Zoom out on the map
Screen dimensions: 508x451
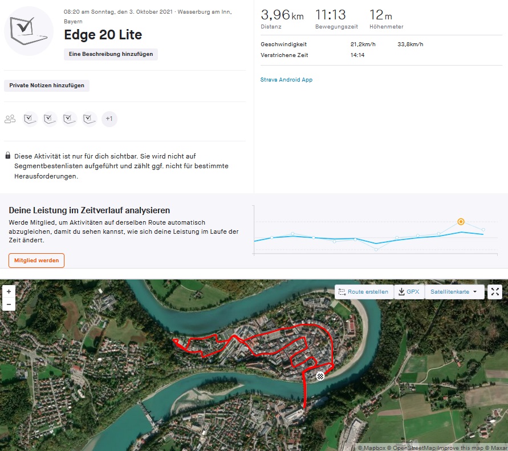[9, 304]
